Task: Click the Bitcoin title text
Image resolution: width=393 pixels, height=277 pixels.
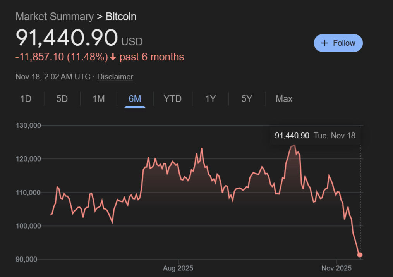Action: [121, 17]
